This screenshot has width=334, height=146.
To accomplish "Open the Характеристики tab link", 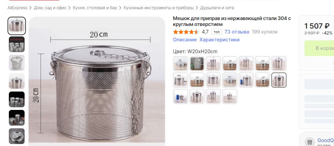I will click(x=219, y=40).
